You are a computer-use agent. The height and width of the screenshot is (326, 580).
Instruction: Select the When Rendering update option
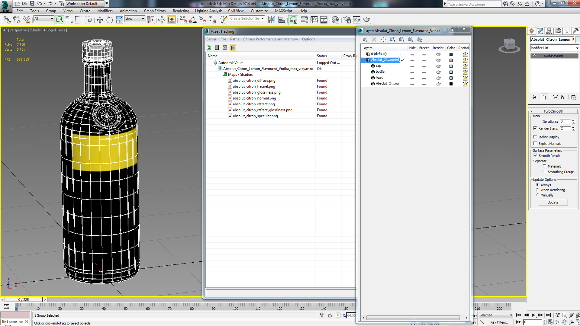click(537, 190)
